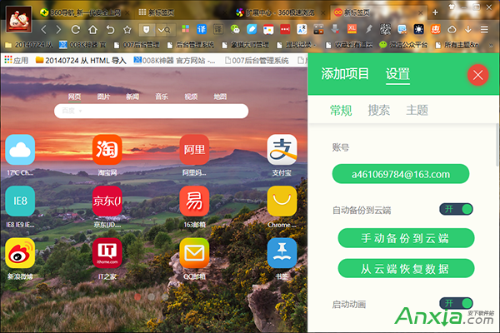Open the Alipay 支付宝 tile
This screenshot has height=333, width=500.
[x=282, y=150]
